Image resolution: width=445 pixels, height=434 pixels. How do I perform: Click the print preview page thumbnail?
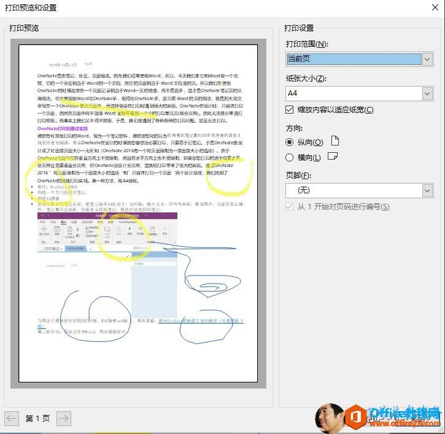pos(138,213)
